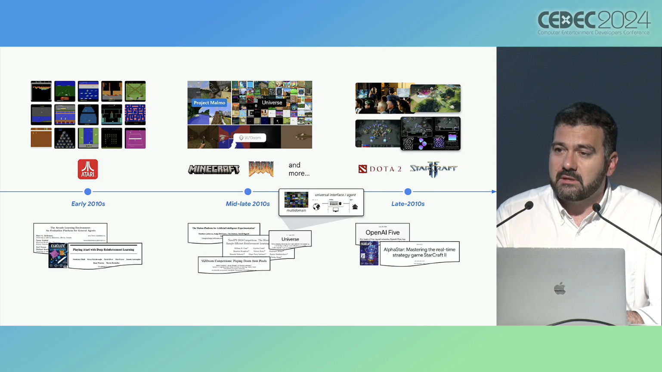Click the 'Mid-late 2010s' label
The width and height of the screenshot is (662, 372).
point(248,204)
